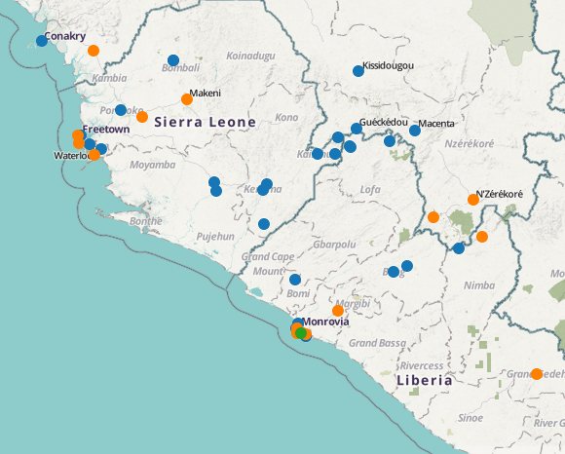The height and width of the screenshot is (454, 565).
Task: Click the blue marker above Bomi label
Action: click(x=295, y=280)
